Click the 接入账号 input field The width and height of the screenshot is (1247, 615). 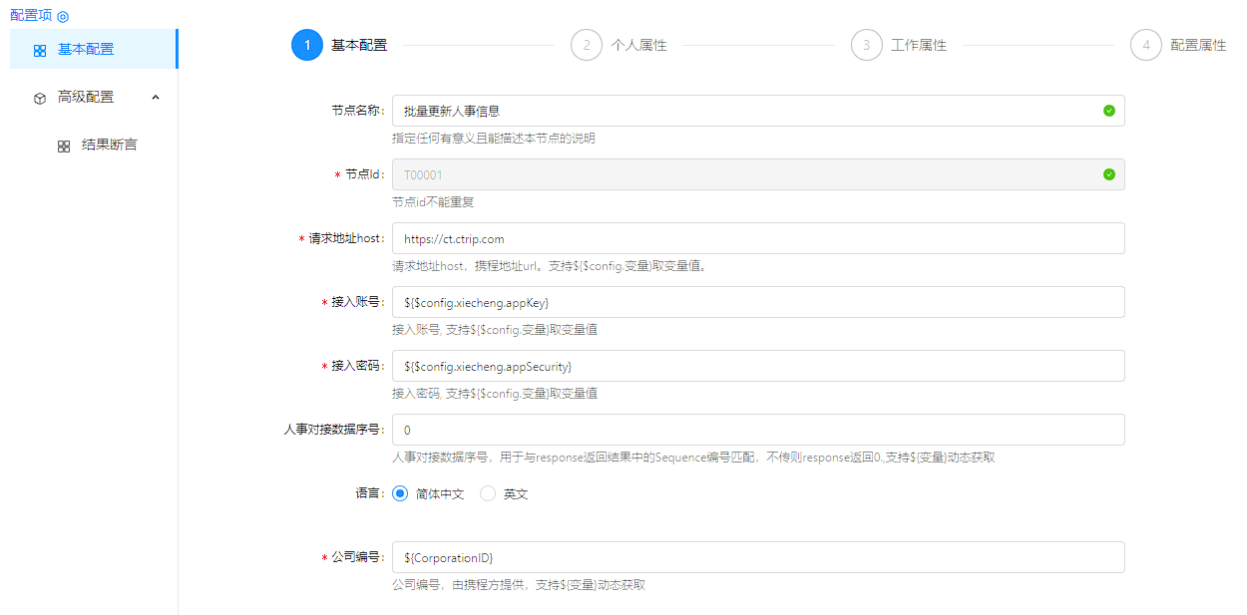[758, 302]
